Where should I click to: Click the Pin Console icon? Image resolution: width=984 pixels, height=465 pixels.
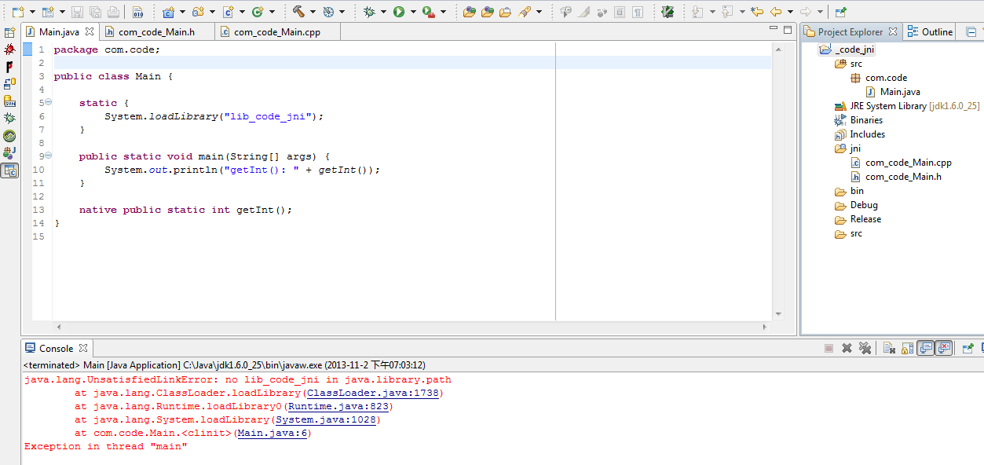point(968,348)
